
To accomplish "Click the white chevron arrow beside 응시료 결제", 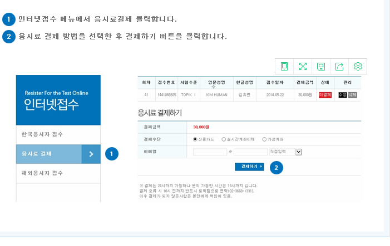I will (x=91, y=154).
